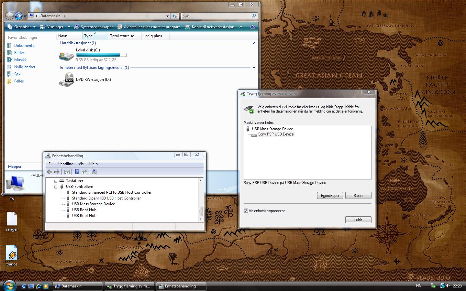
Task: Select Standard OpenHCD USB Host Controller
Action: (x=106, y=198)
